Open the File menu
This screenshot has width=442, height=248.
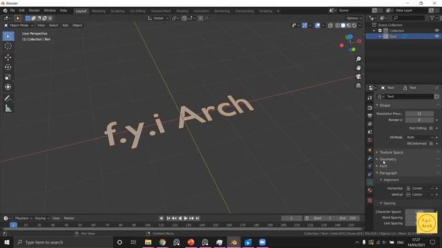(12, 10)
